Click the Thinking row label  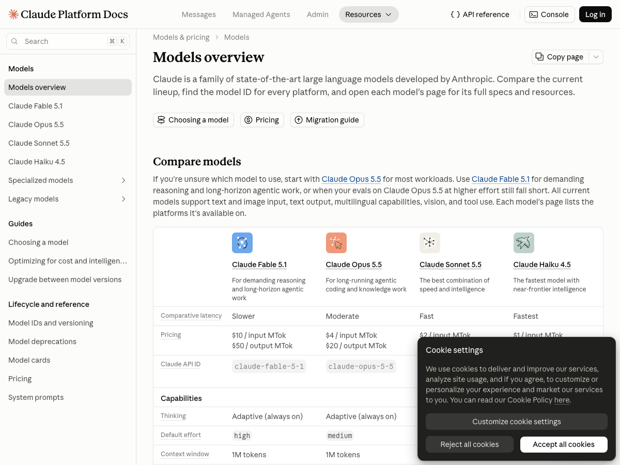click(173, 416)
